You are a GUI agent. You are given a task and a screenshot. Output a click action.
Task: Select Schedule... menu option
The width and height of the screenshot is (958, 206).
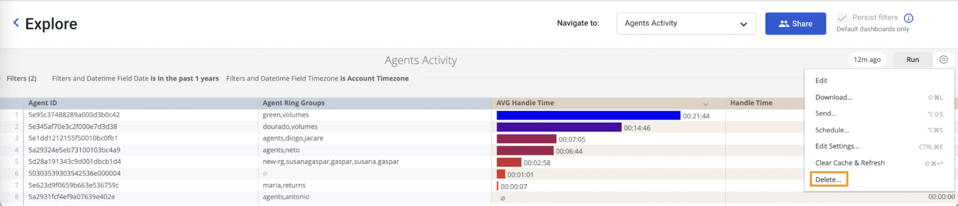(x=832, y=130)
